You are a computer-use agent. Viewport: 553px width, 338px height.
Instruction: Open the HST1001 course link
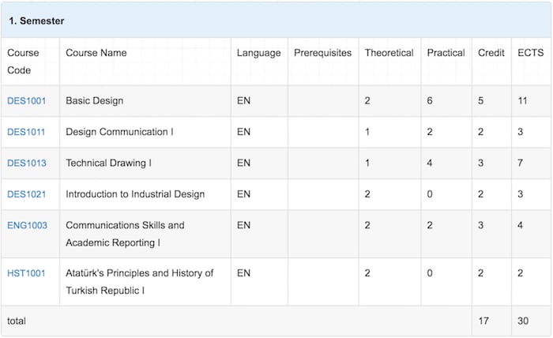pos(26,273)
